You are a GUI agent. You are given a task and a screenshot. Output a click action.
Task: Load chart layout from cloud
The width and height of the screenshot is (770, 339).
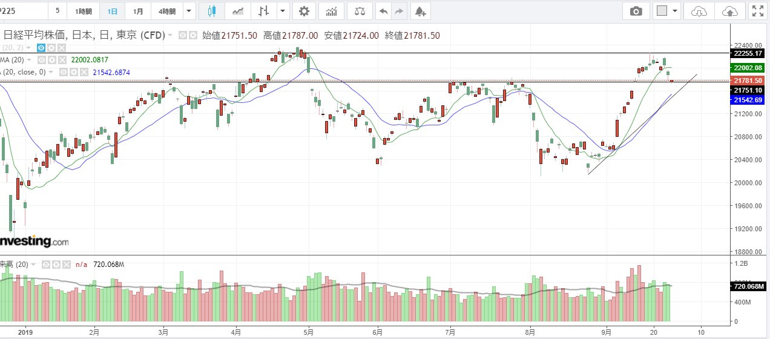[699, 11]
